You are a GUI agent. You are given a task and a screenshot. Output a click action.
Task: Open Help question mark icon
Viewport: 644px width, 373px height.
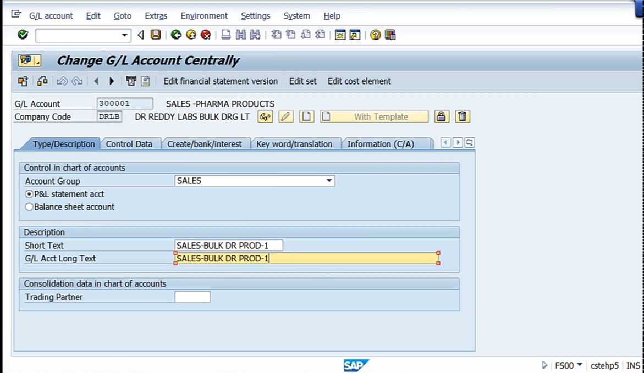pos(376,35)
